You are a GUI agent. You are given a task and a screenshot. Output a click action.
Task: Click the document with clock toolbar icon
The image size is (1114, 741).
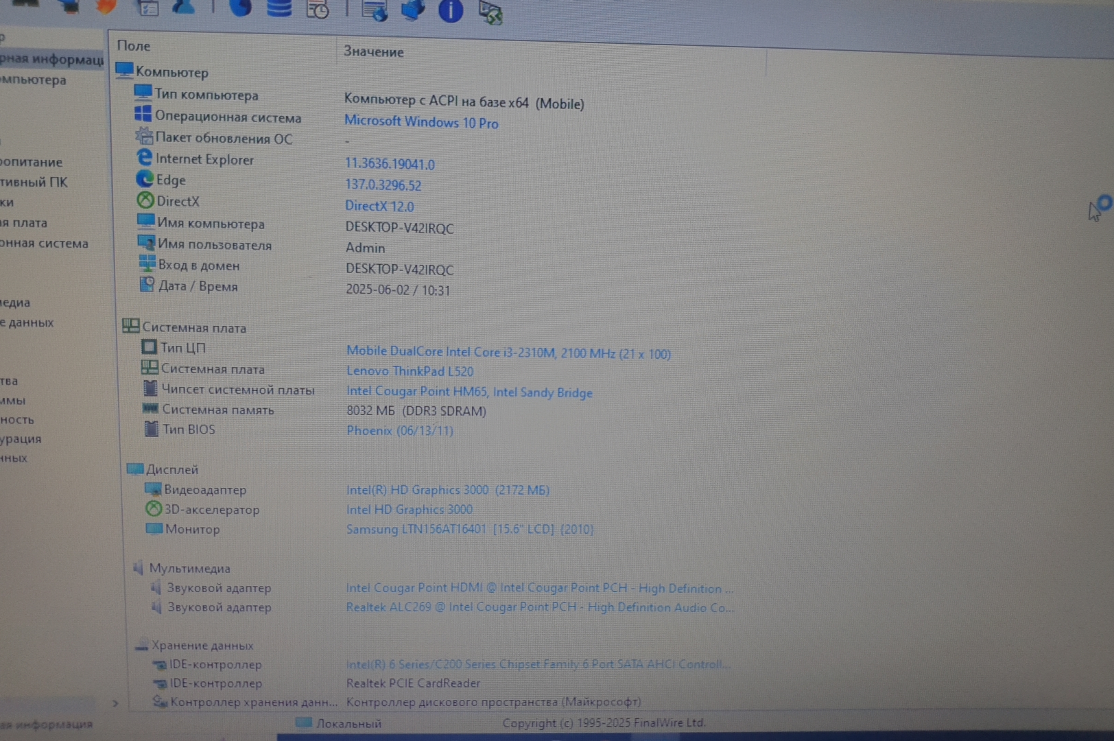coord(318,10)
